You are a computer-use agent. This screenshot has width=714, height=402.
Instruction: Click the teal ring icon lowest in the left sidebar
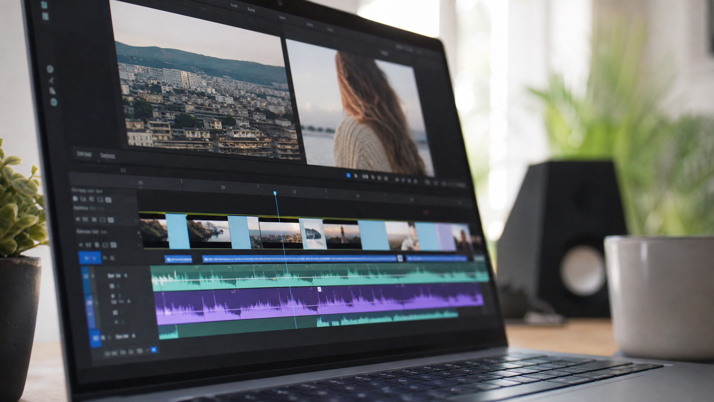(54, 102)
